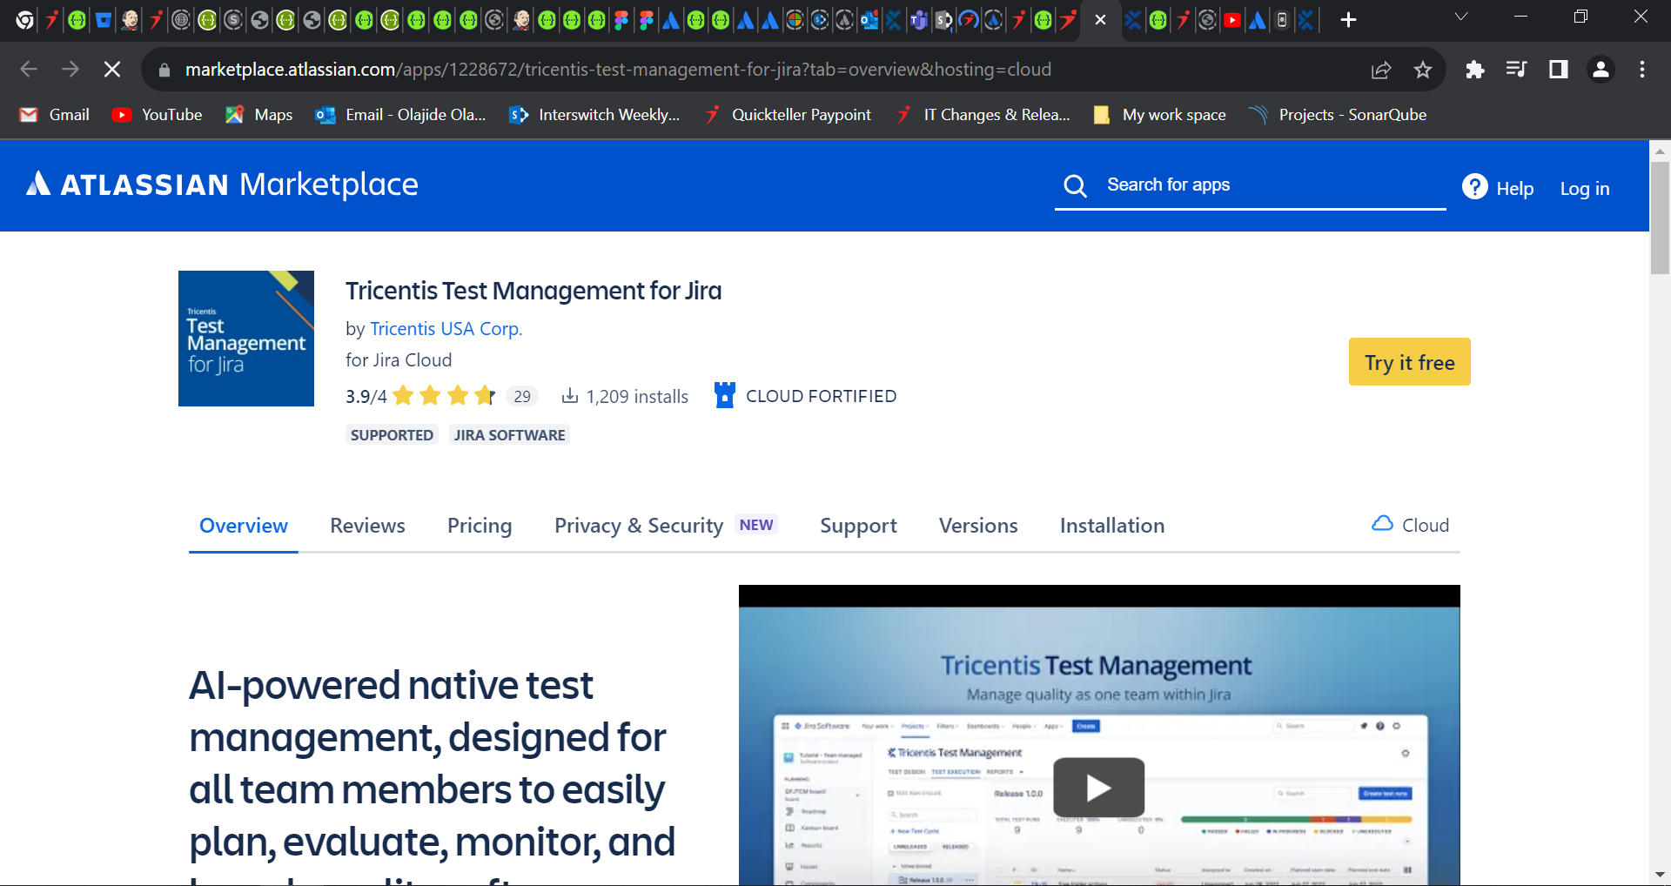
Task: Open the Chrome three-dot menu
Action: [1642, 70]
